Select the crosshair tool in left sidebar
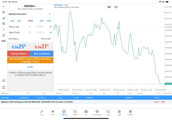This screenshot has height=120, width=172. pyautogui.click(x=3, y=6)
